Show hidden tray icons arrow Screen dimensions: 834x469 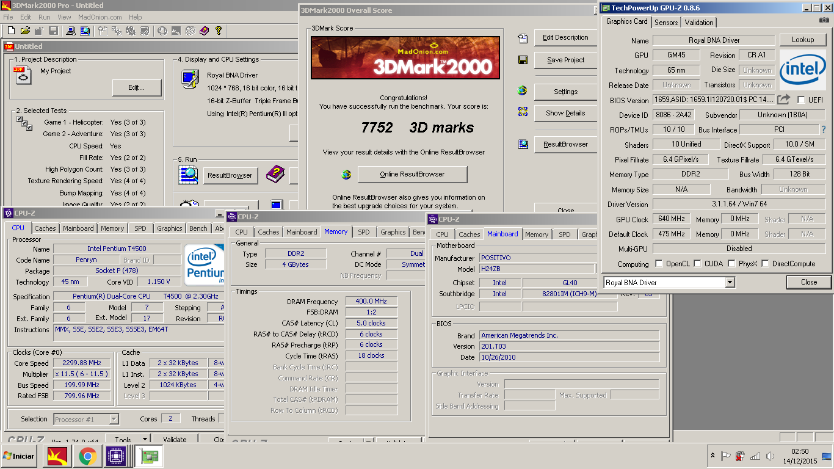point(712,456)
